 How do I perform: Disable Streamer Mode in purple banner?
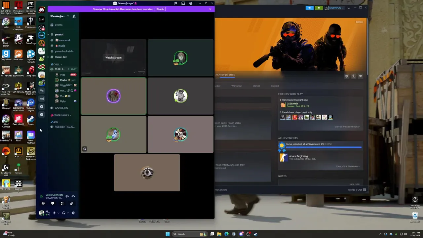point(160,9)
